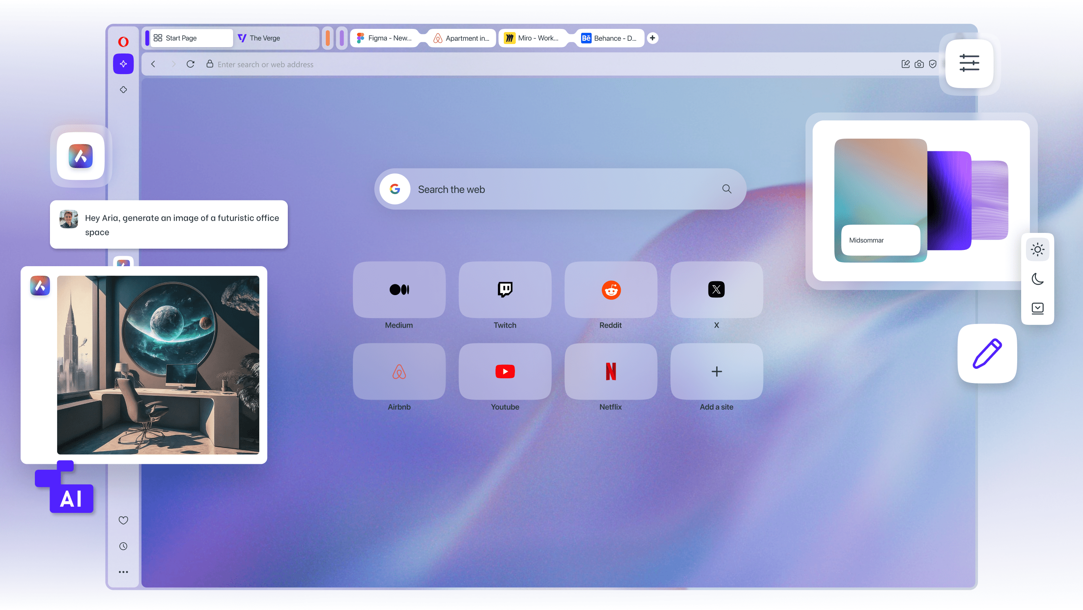Click Add a site tile
The width and height of the screenshot is (1083, 610).
[x=716, y=372]
